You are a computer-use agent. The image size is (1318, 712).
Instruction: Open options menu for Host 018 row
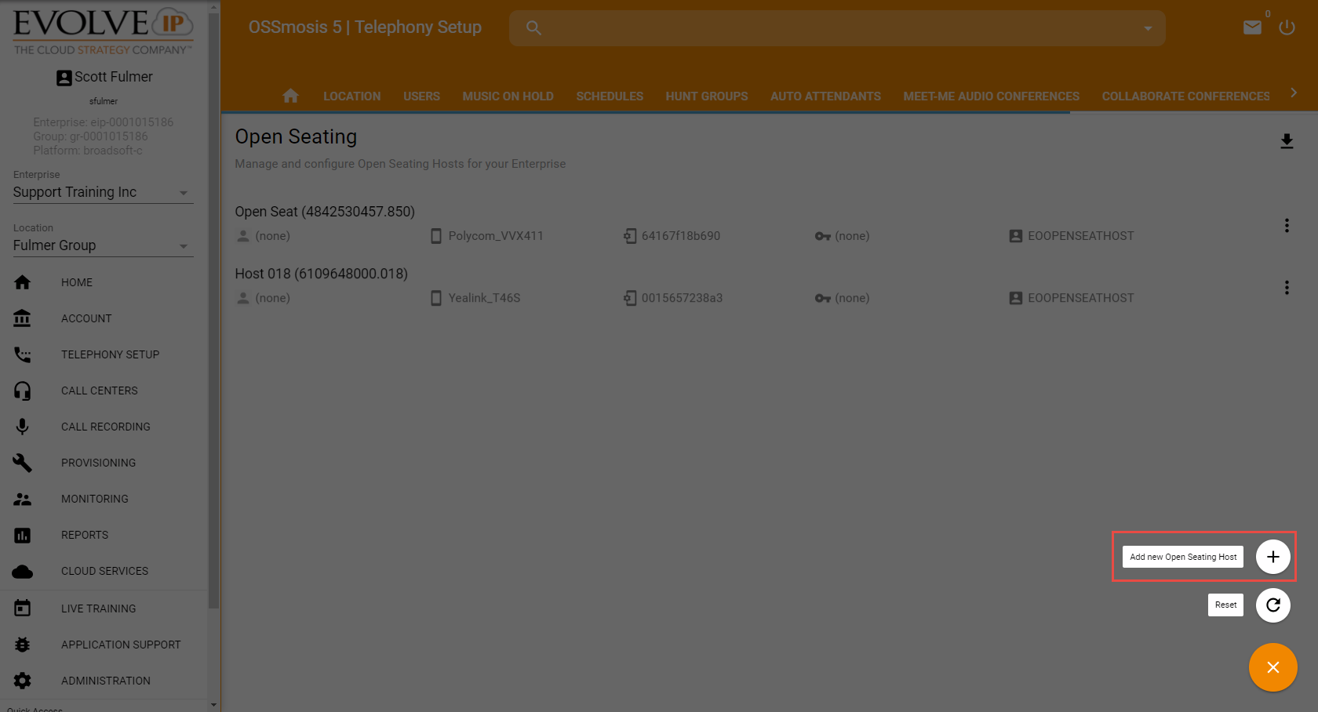point(1287,288)
